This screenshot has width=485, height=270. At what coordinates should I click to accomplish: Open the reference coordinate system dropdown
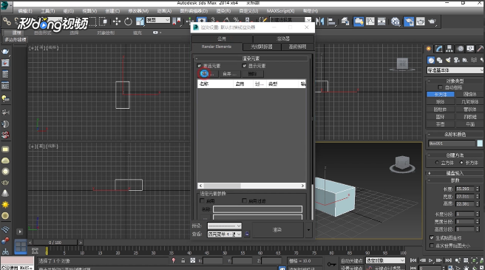158,20
